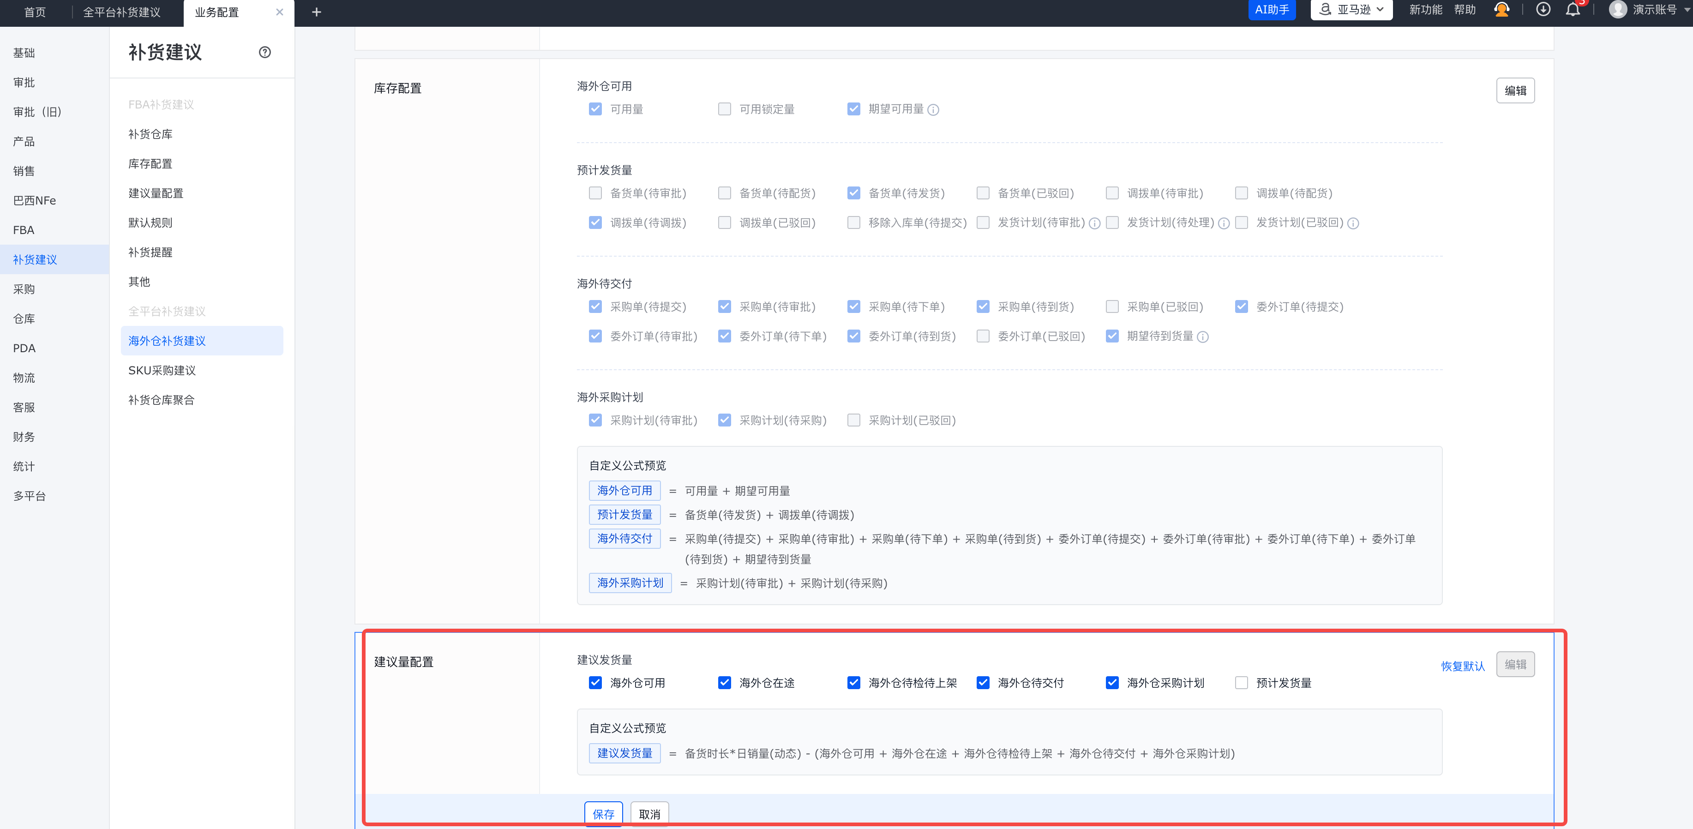This screenshot has width=1693, height=829.
Task: Uncheck the 海外仓可用 checkbox under 建议发货量
Action: (595, 682)
